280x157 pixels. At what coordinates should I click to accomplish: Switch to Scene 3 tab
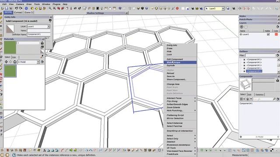[x=28, y=13]
